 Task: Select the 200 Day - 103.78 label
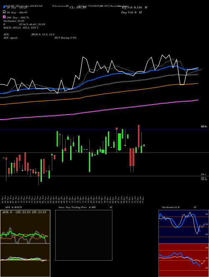tap(18, 18)
